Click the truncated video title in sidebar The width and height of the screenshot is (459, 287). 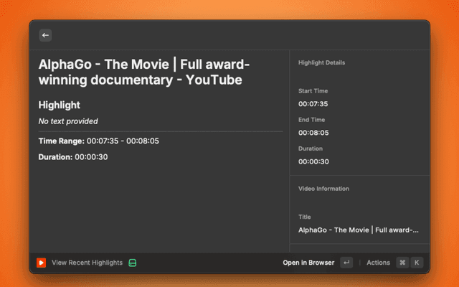(x=359, y=230)
